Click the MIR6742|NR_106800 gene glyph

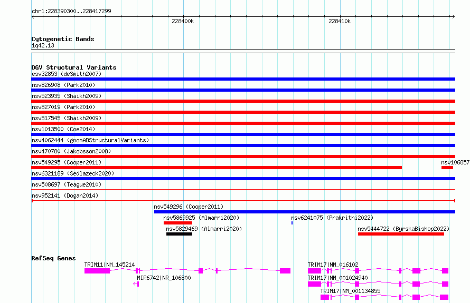point(136,284)
